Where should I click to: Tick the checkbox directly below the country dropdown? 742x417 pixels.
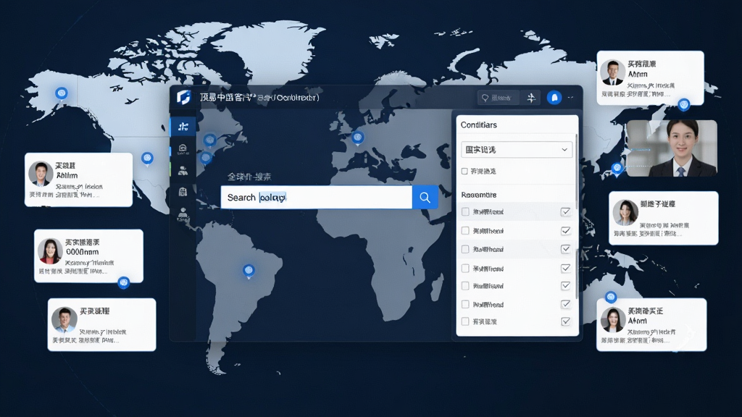point(464,171)
